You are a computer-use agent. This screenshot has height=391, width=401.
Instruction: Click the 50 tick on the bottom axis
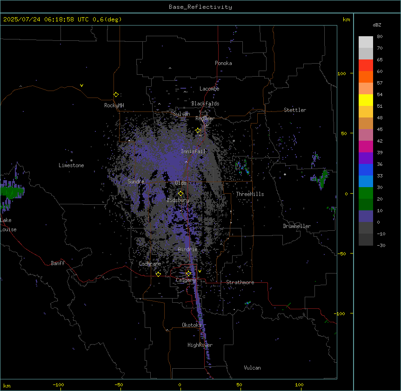[239, 384]
